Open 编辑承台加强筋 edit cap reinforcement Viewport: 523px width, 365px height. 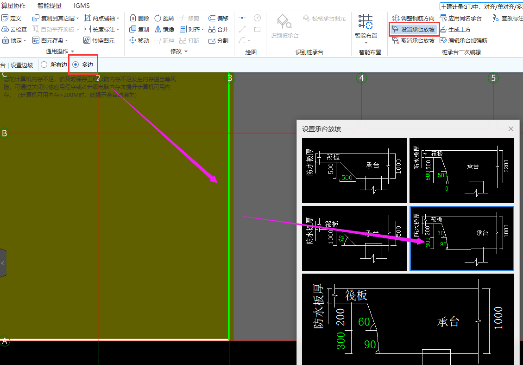point(464,40)
